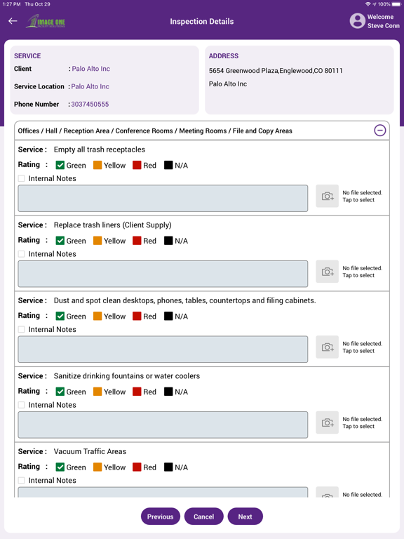Open Service Location link Palo Alto Inc
Screen dimensions: 404x539
tap(90, 86)
